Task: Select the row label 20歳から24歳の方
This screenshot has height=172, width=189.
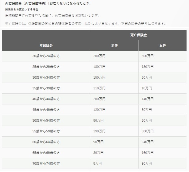Action: [x=46, y=56]
